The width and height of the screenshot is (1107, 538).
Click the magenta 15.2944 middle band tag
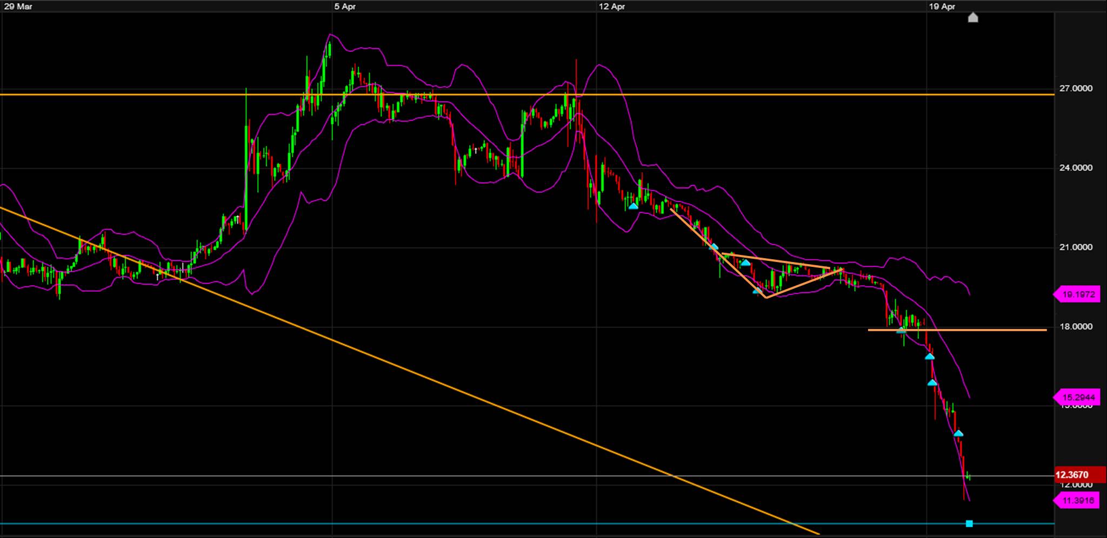tap(1078, 398)
